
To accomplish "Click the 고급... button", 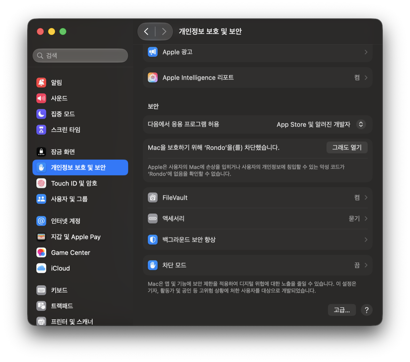I will pyautogui.click(x=342, y=310).
